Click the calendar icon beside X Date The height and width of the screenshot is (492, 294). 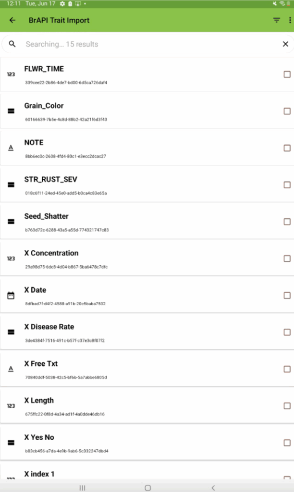11,295
